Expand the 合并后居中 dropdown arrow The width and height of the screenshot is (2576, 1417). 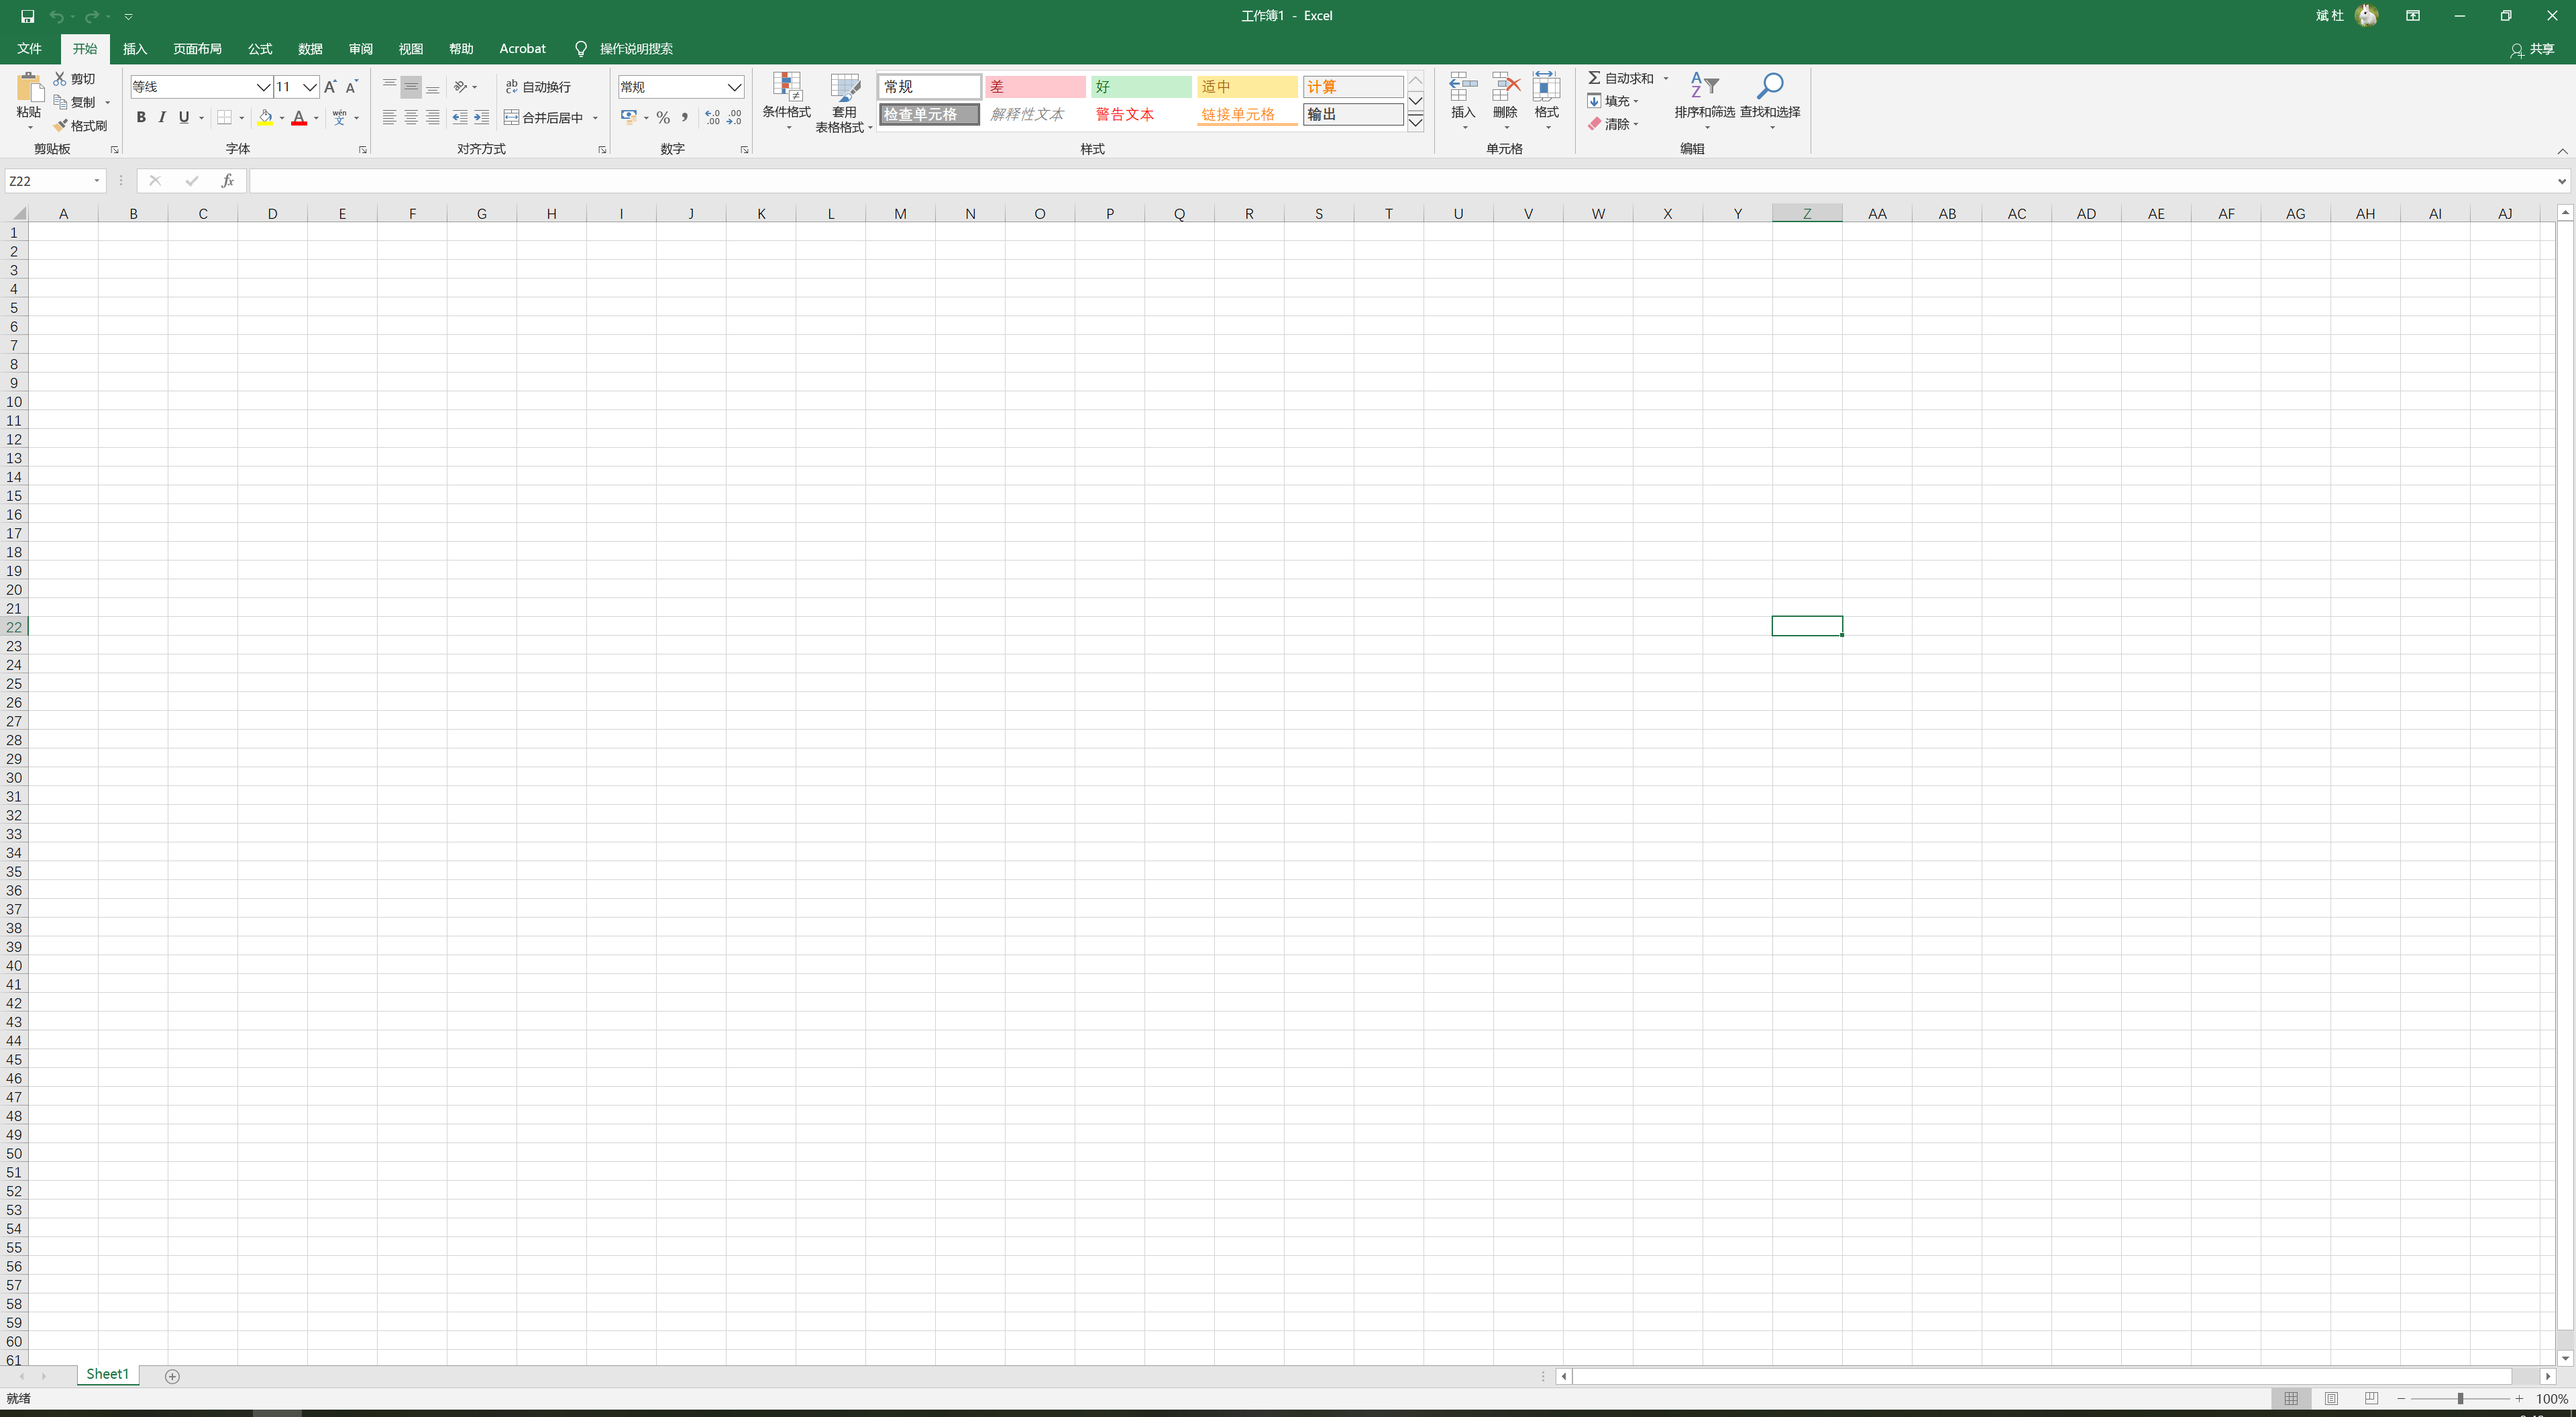tap(595, 118)
